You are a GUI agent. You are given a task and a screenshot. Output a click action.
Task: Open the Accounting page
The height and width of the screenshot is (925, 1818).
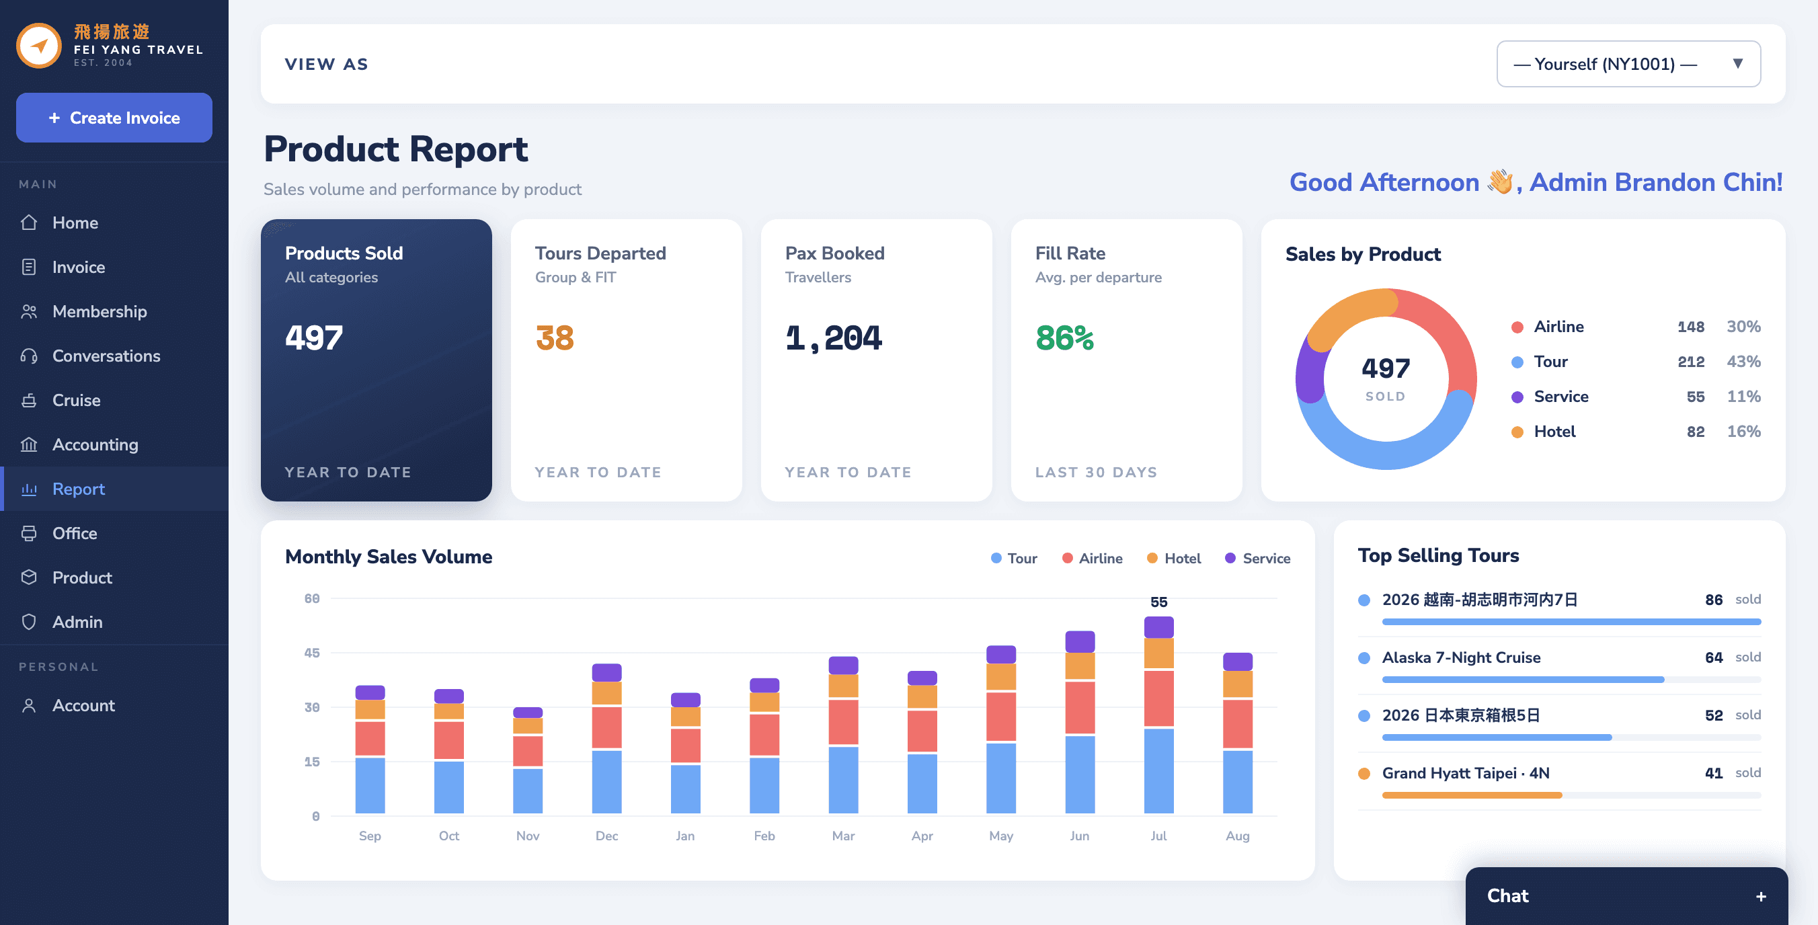point(114,444)
